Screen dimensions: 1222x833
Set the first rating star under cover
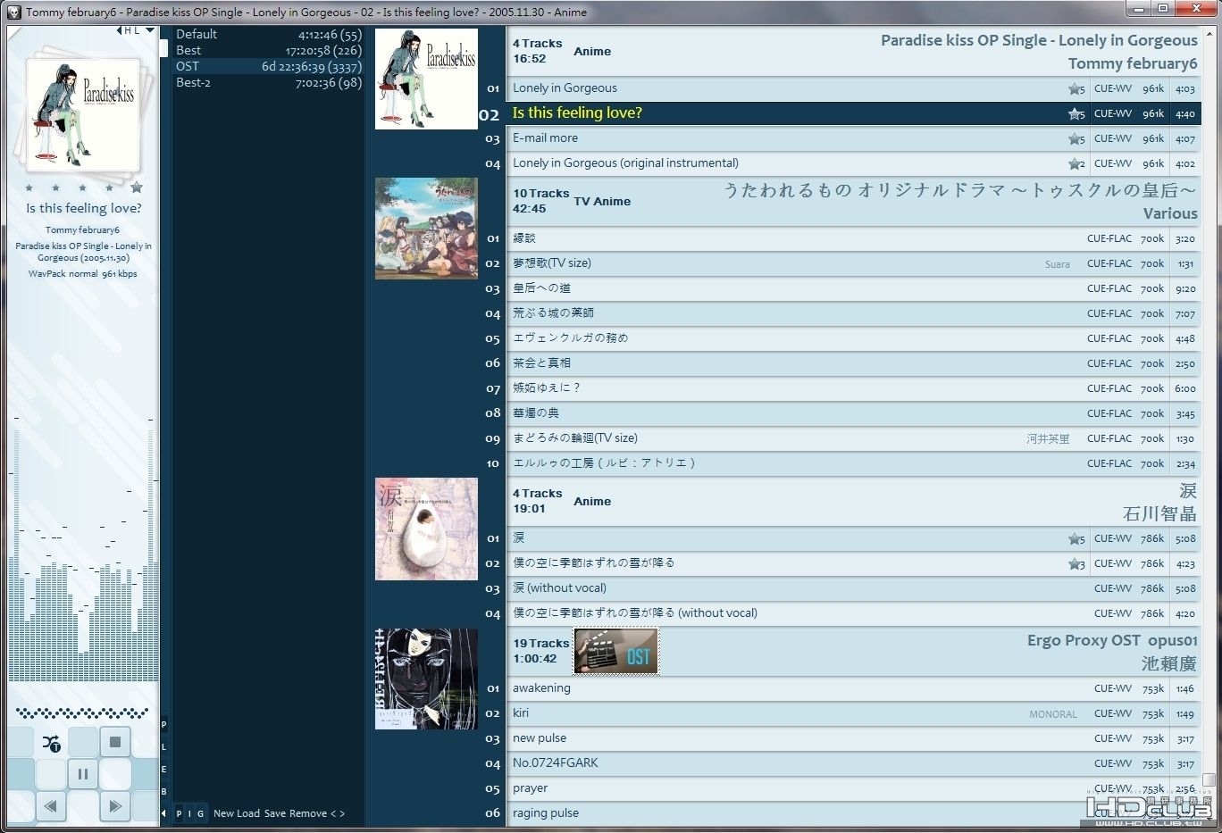[x=29, y=188]
